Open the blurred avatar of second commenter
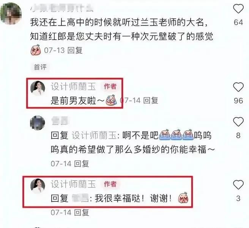 coord(38,123)
